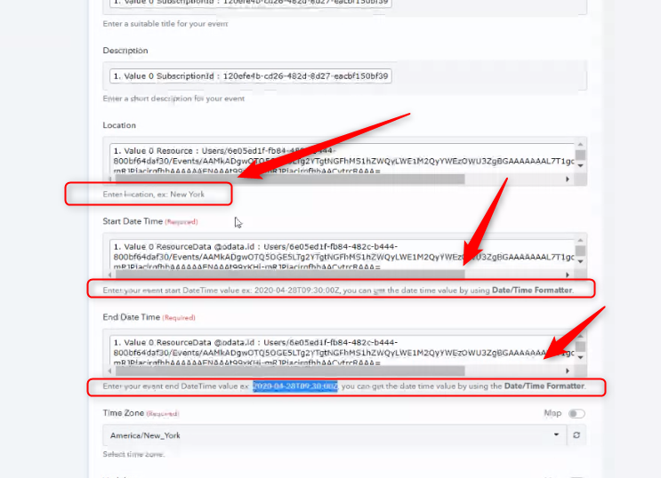
Task: Click the 'Description' label
Action: point(125,51)
